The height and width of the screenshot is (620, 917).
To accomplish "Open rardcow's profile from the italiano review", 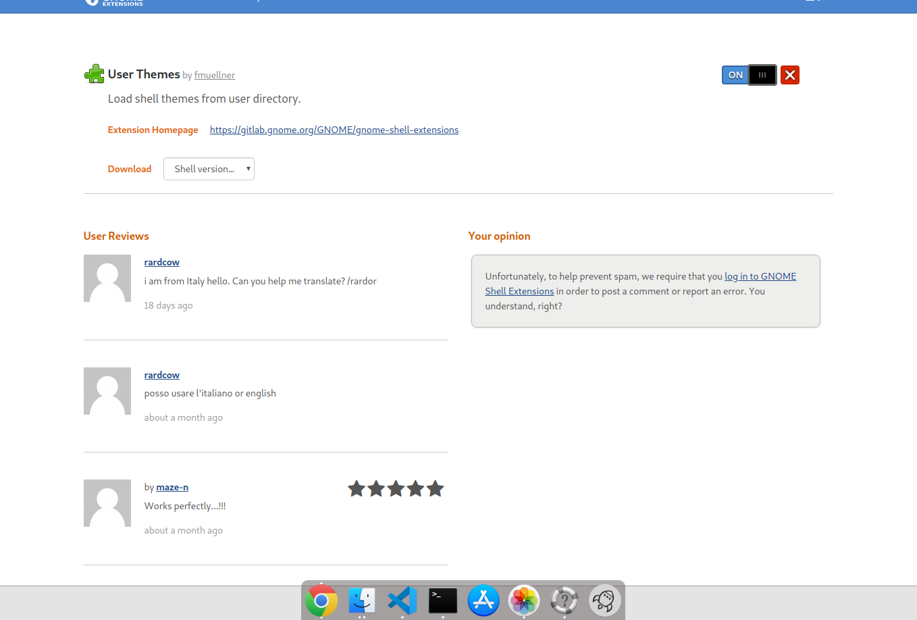I will 162,375.
